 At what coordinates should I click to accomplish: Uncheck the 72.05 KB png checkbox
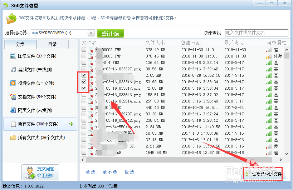pos(84,88)
